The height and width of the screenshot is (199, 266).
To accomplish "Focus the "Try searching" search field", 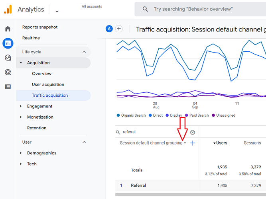I will point(200,9).
